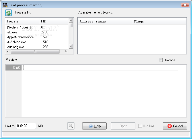The width and height of the screenshot is (192, 139).
Task: Click the preview hex cursor cell
Action: coord(25,68)
